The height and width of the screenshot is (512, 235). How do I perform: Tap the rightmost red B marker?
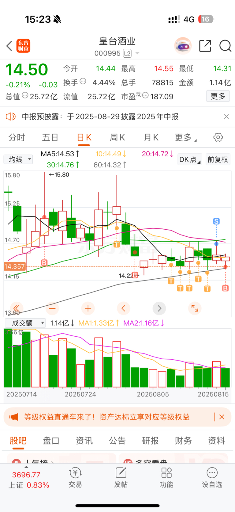tap(226, 288)
